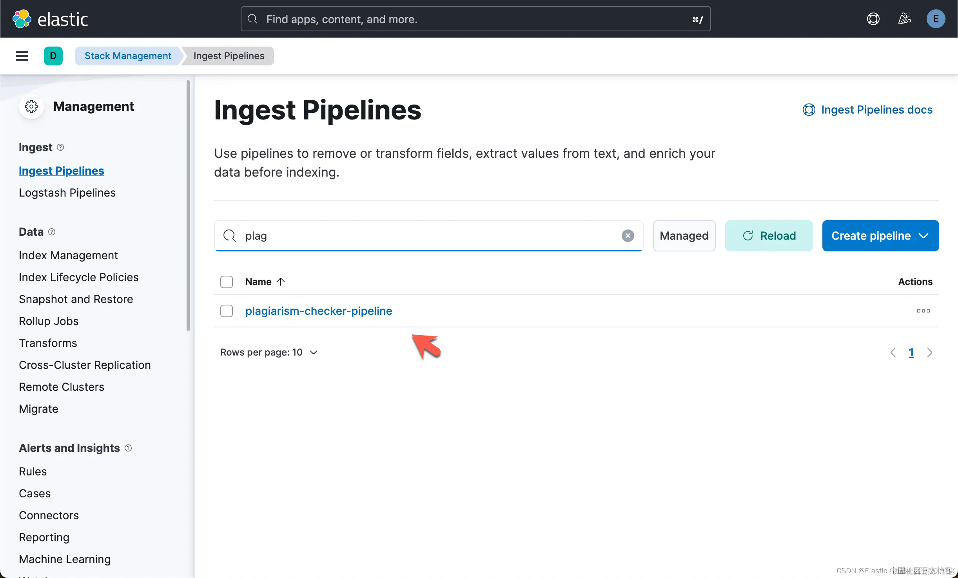This screenshot has height=578, width=958.
Task: Open the Rows per page dropdown
Action: tap(269, 352)
